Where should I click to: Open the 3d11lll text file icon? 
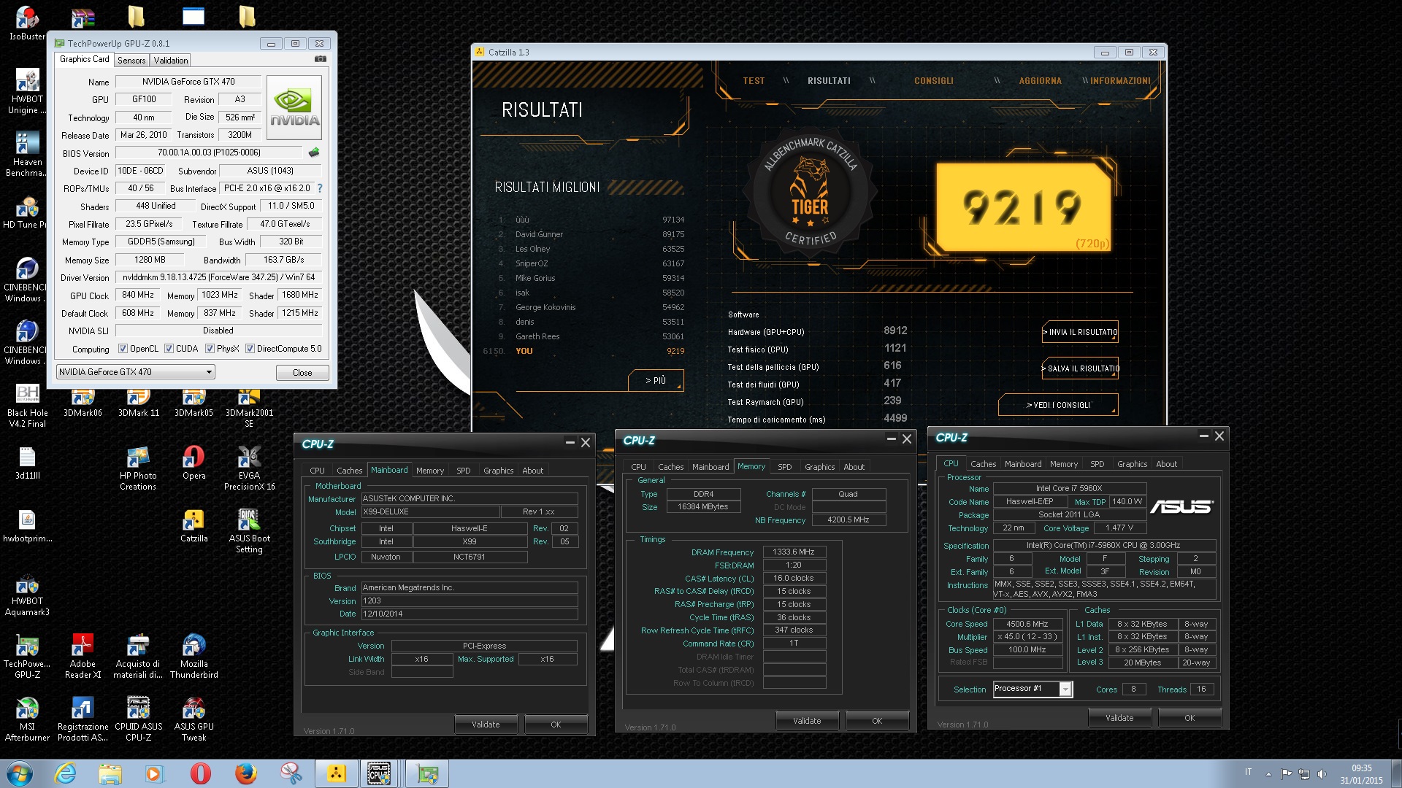click(27, 463)
